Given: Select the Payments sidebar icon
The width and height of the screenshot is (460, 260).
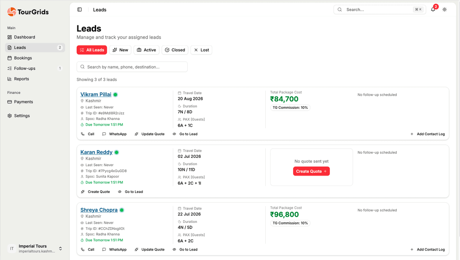Looking at the screenshot, I should (x=9, y=101).
